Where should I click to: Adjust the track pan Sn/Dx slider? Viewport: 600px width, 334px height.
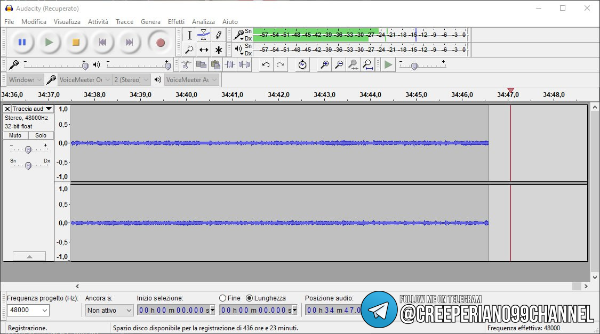point(28,166)
